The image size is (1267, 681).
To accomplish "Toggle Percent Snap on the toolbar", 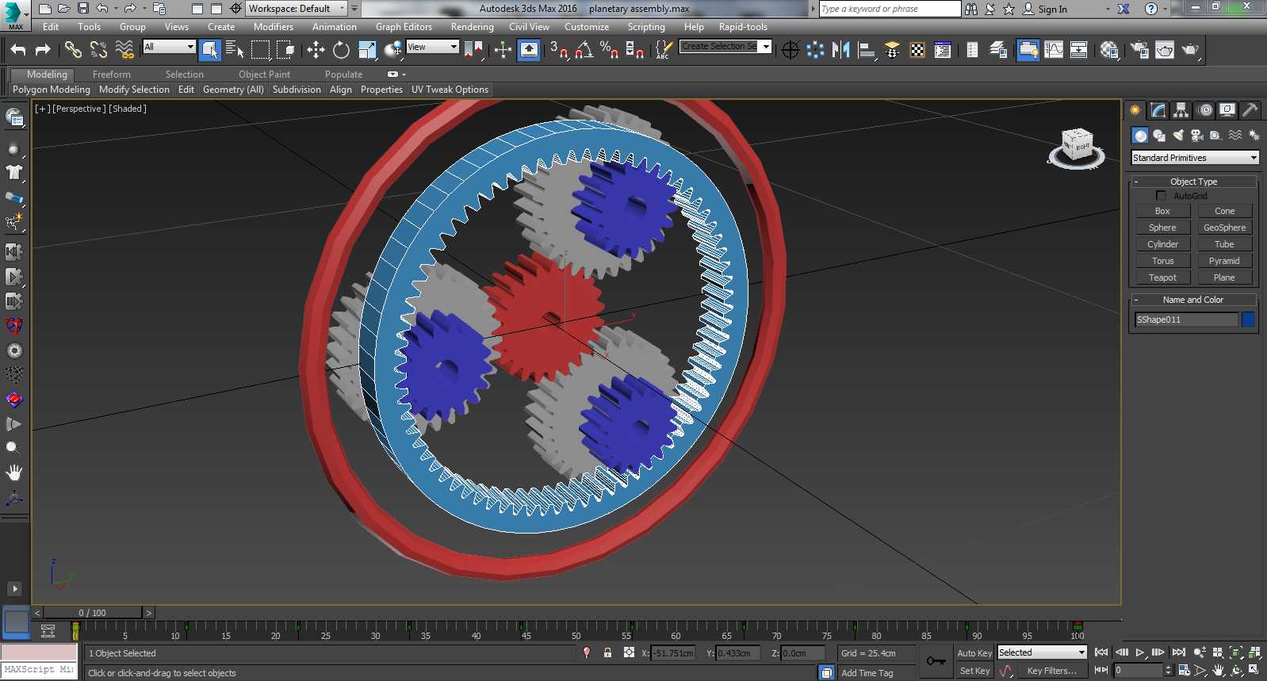I will (x=609, y=50).
